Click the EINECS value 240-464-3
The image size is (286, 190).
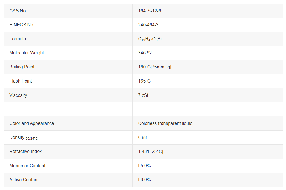[x=148, y=25]
